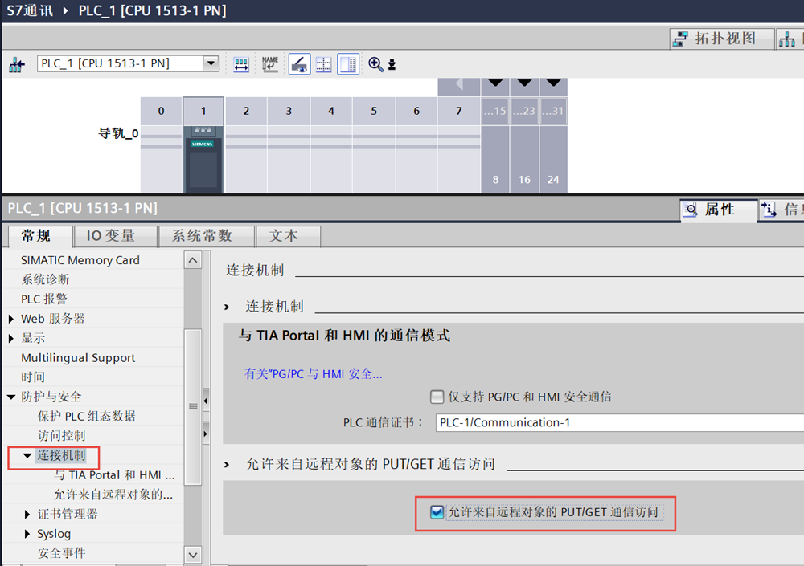Open the PLC_1 device selection dropdown
This screenshot has width=804, height=566.
(x=211, y=63)
